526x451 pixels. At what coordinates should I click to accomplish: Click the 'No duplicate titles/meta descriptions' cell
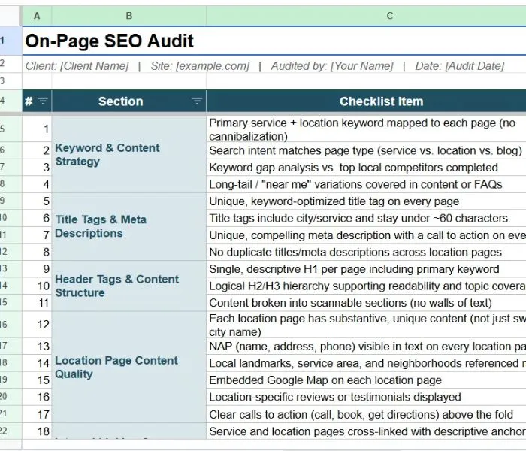[x=366, y=252]
